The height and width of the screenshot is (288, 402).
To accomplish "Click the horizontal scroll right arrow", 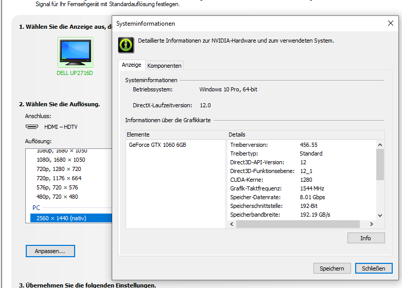I will tap(372, 224).
